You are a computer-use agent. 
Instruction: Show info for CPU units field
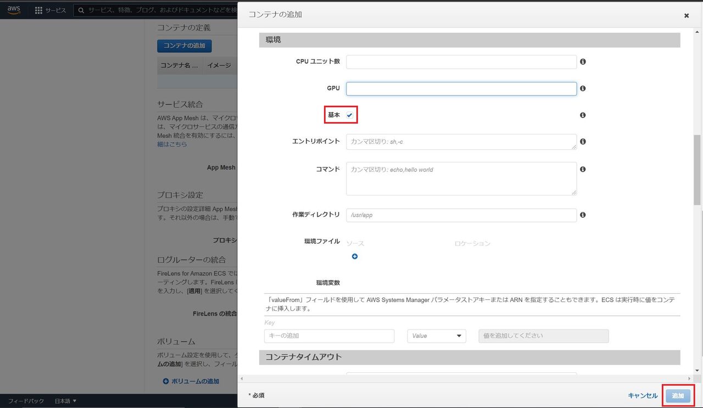click(x=583, y=62)
